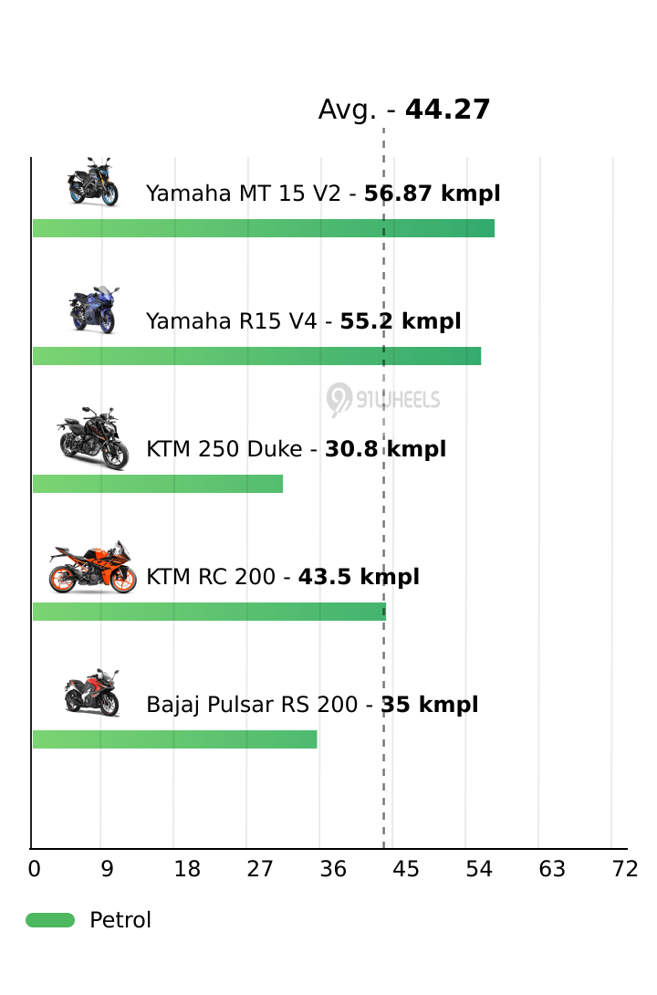Click the Yamaha MT 15 V2 bike image
Screen dimensions: 657x995
pyautogui.click(x=93, y=182)
